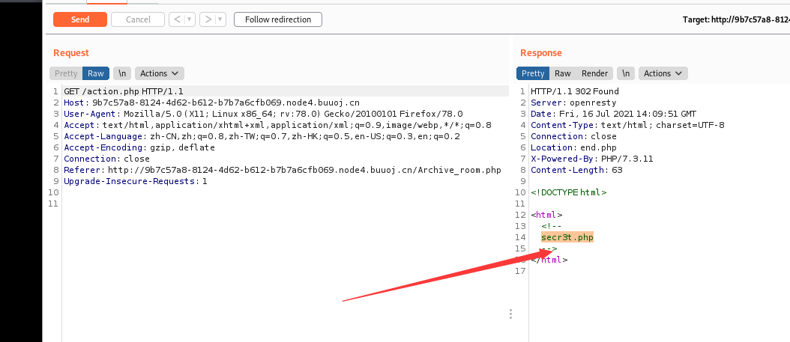Open the Response Actions dropdown
This screenshot has height=342, width=790.
click(x=663, y=73)
